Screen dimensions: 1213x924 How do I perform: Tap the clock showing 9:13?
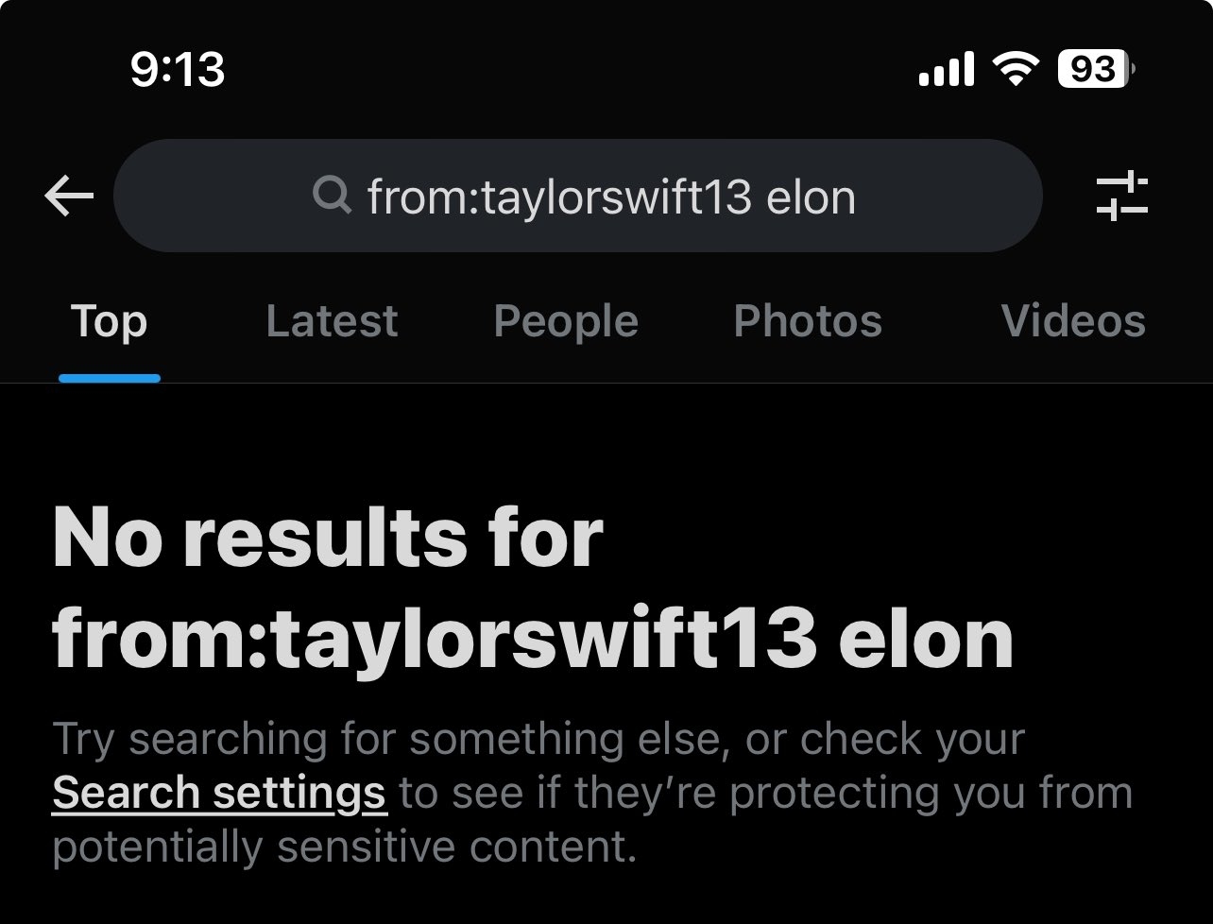(x=179, y=68)
